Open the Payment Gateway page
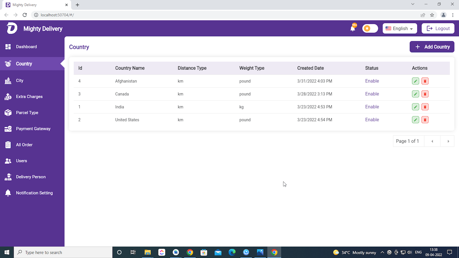The image size is (459, 258). 33,129
